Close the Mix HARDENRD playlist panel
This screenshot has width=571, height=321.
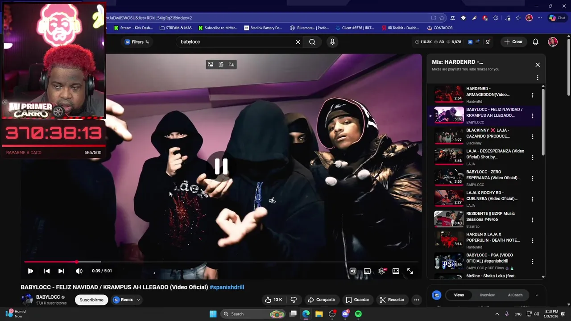click(x=538, y=65)
